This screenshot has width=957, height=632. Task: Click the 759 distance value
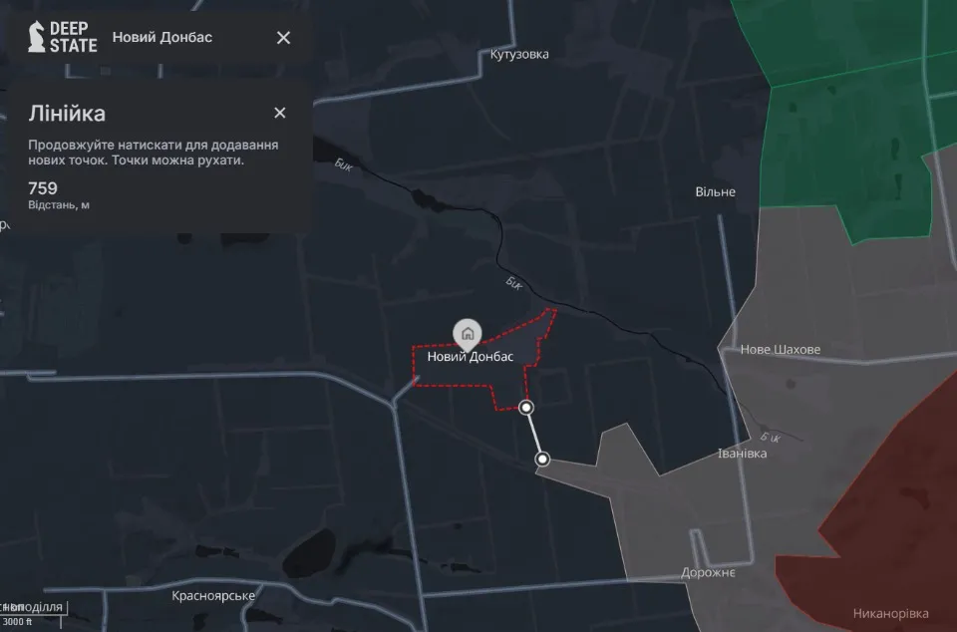click(43, 187)
